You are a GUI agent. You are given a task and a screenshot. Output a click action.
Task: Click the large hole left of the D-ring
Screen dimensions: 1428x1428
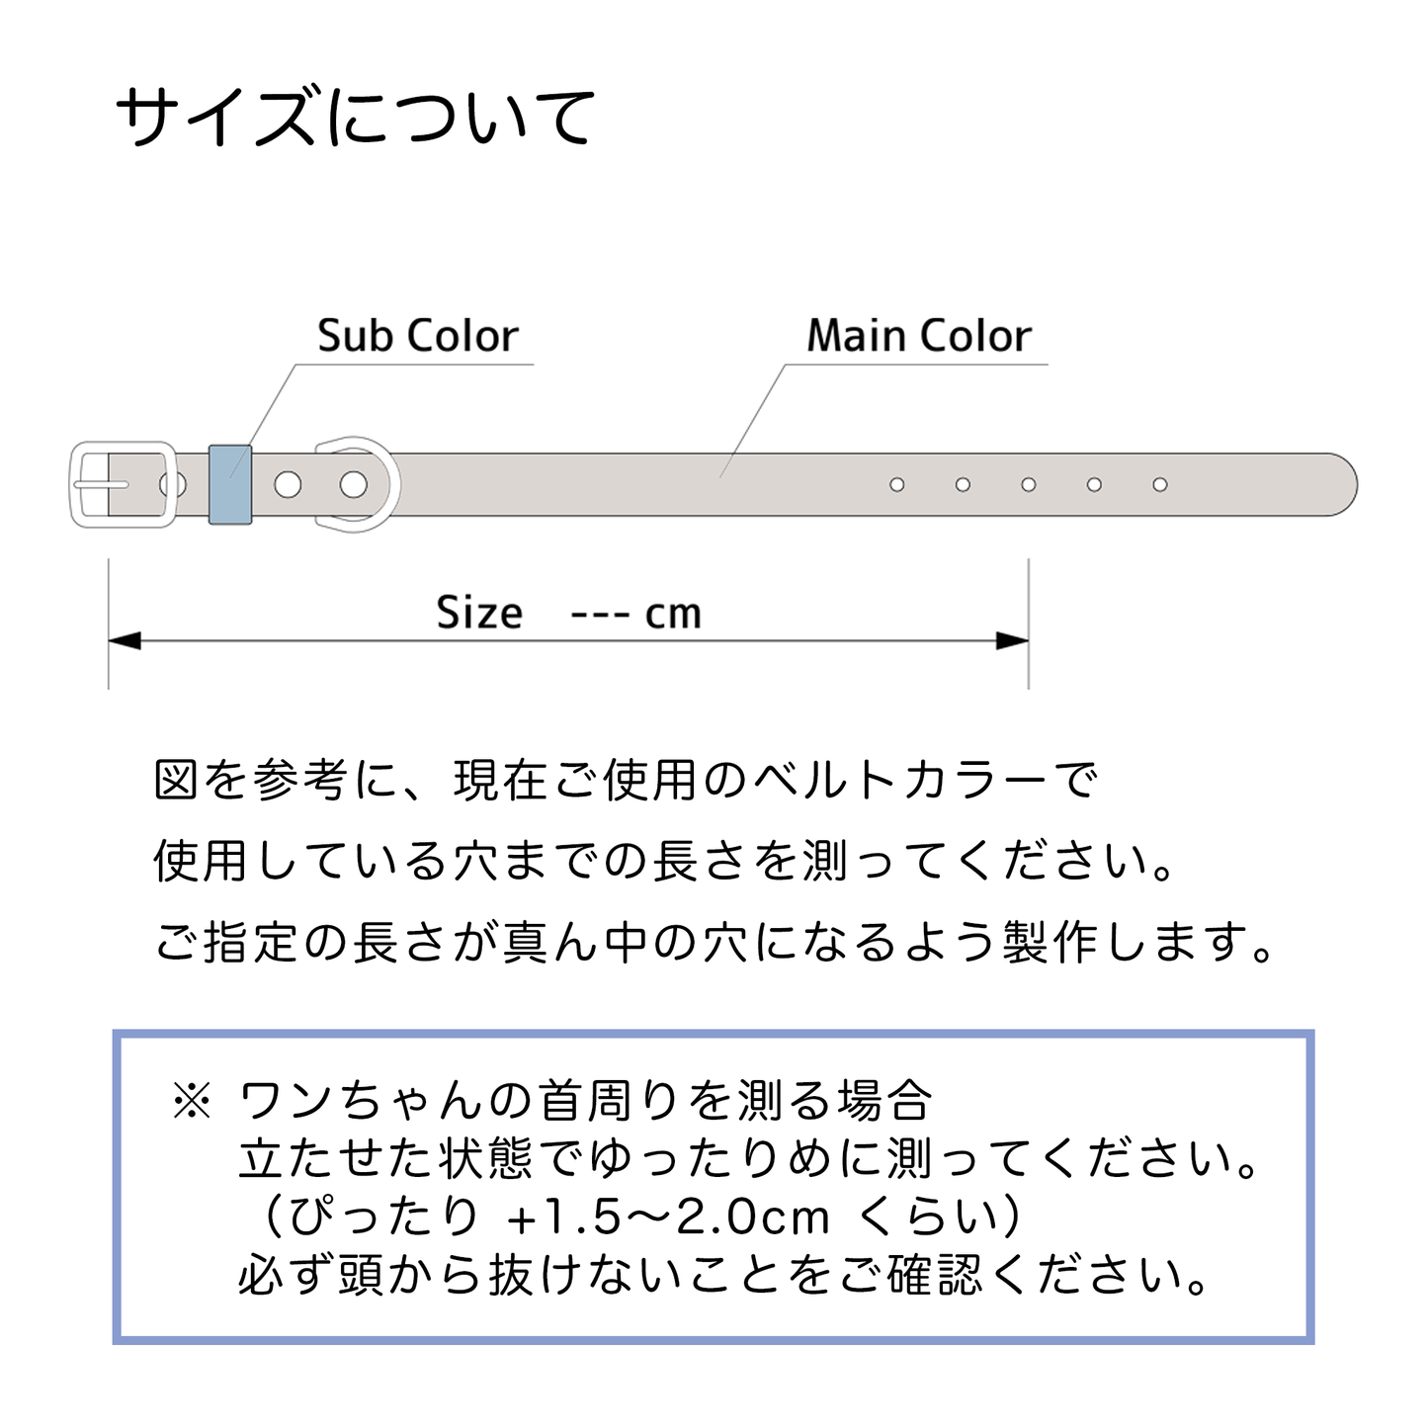tap(288, 484)
